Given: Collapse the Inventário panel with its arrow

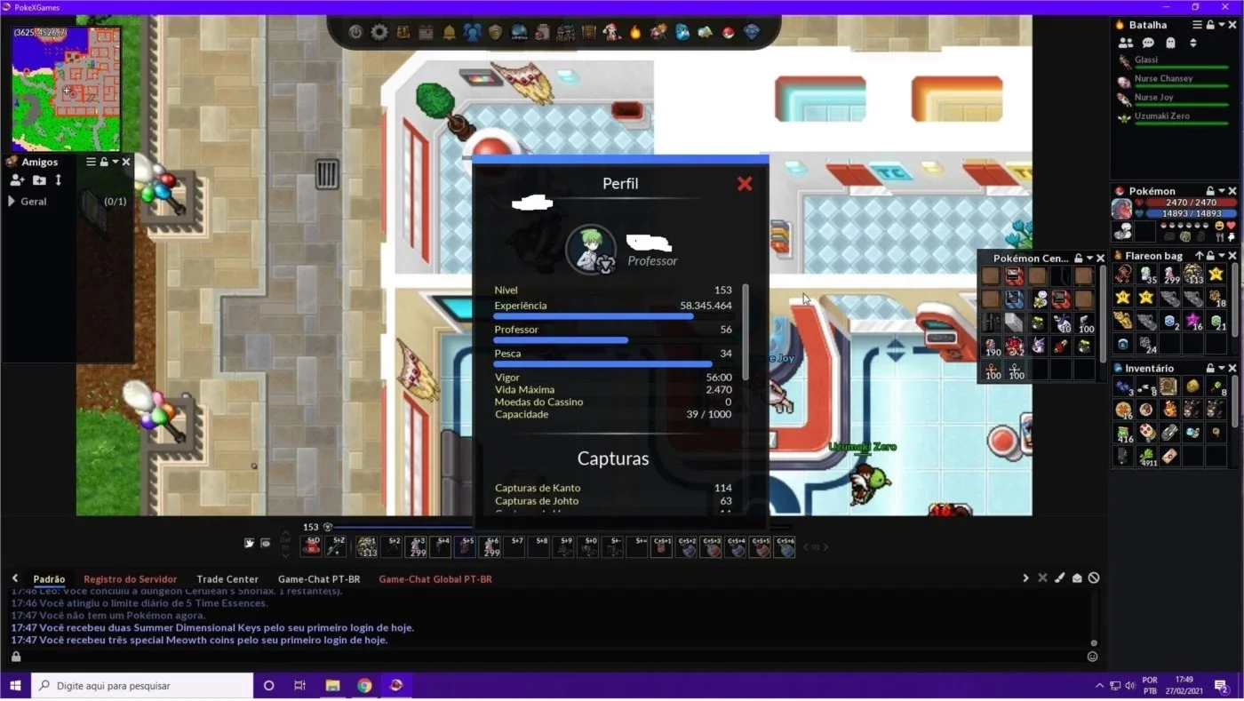Looking at the screenshot, I should pos(1222,368).
